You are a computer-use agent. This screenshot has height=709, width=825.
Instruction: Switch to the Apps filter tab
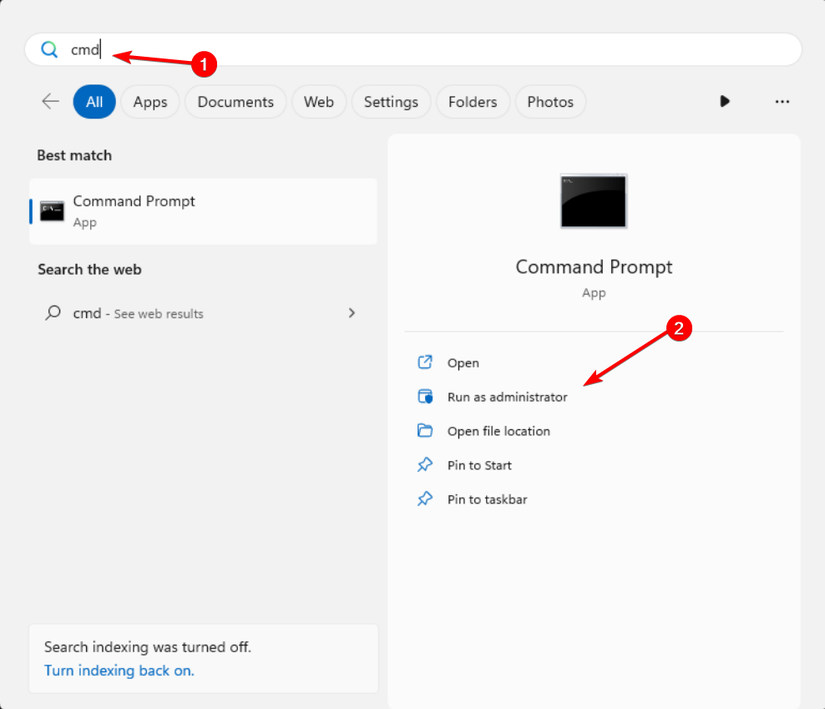pyautogui.click(x=150, y=102)
